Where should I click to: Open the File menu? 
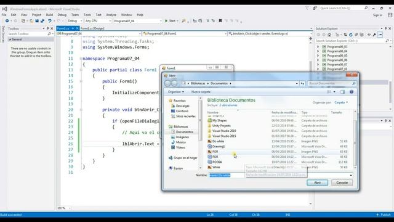tap(4, 15)
